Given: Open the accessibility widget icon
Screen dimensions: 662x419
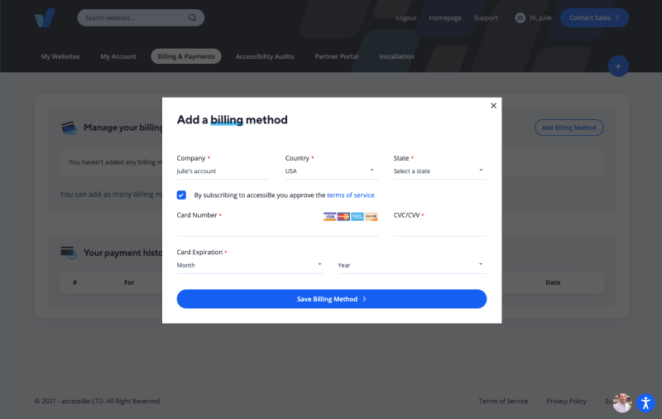Looking at the screenshot, I should (x=645, y=402).
